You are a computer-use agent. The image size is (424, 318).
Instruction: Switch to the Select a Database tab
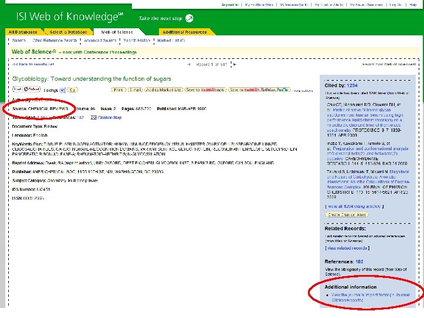point(68,32)
